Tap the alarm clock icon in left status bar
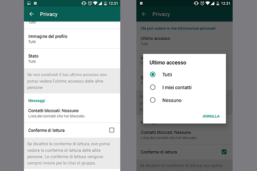Screen dimensions: 257x171 [90, 3]
